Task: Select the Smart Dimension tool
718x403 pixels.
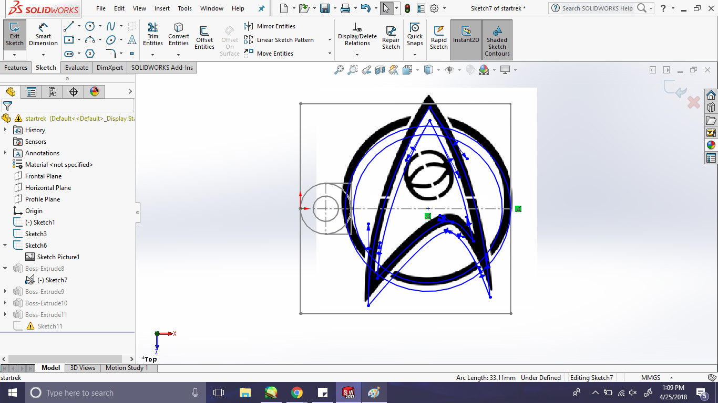Action: tap(44, 35)
